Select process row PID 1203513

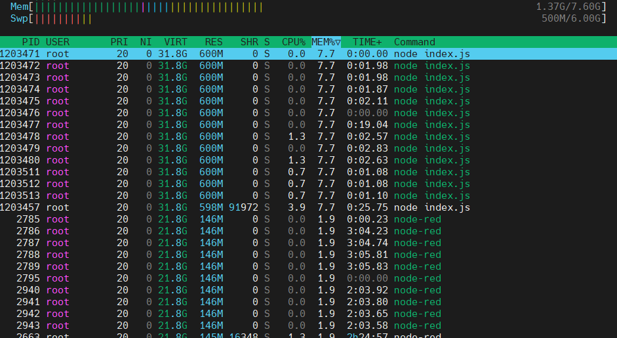pyautogui.click(x=308, y=196)
